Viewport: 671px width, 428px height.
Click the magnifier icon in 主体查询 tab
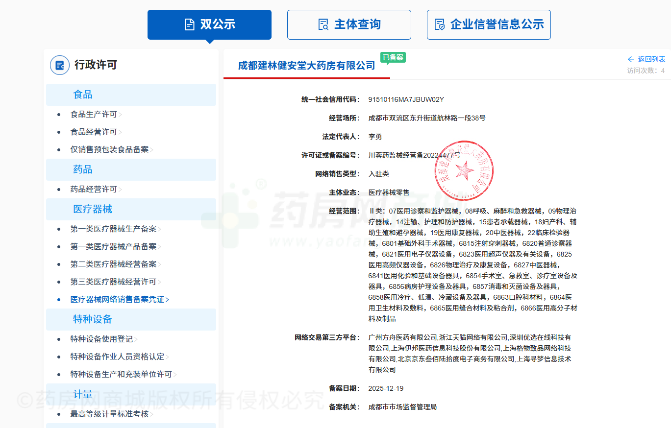click(323, 24)
